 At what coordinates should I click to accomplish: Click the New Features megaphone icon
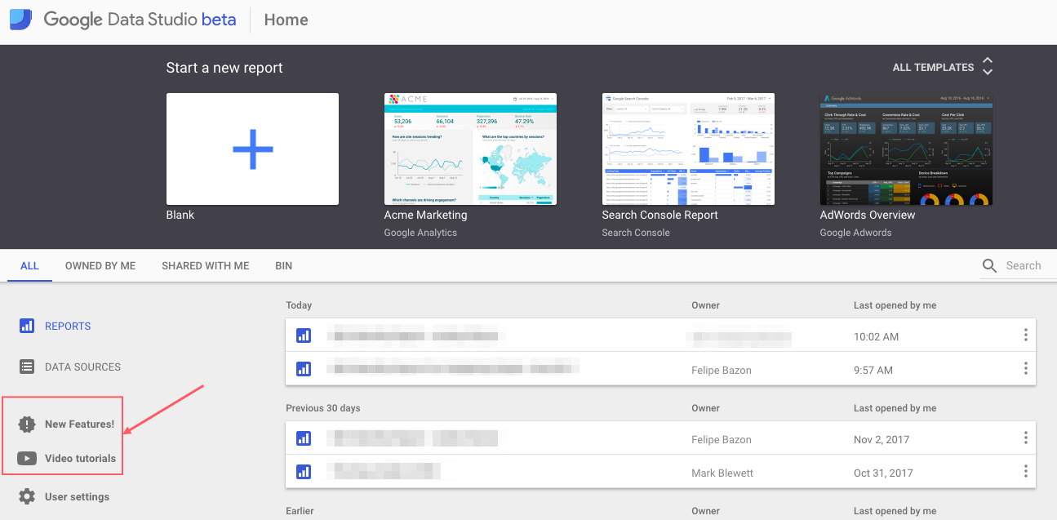pos(27,424)
